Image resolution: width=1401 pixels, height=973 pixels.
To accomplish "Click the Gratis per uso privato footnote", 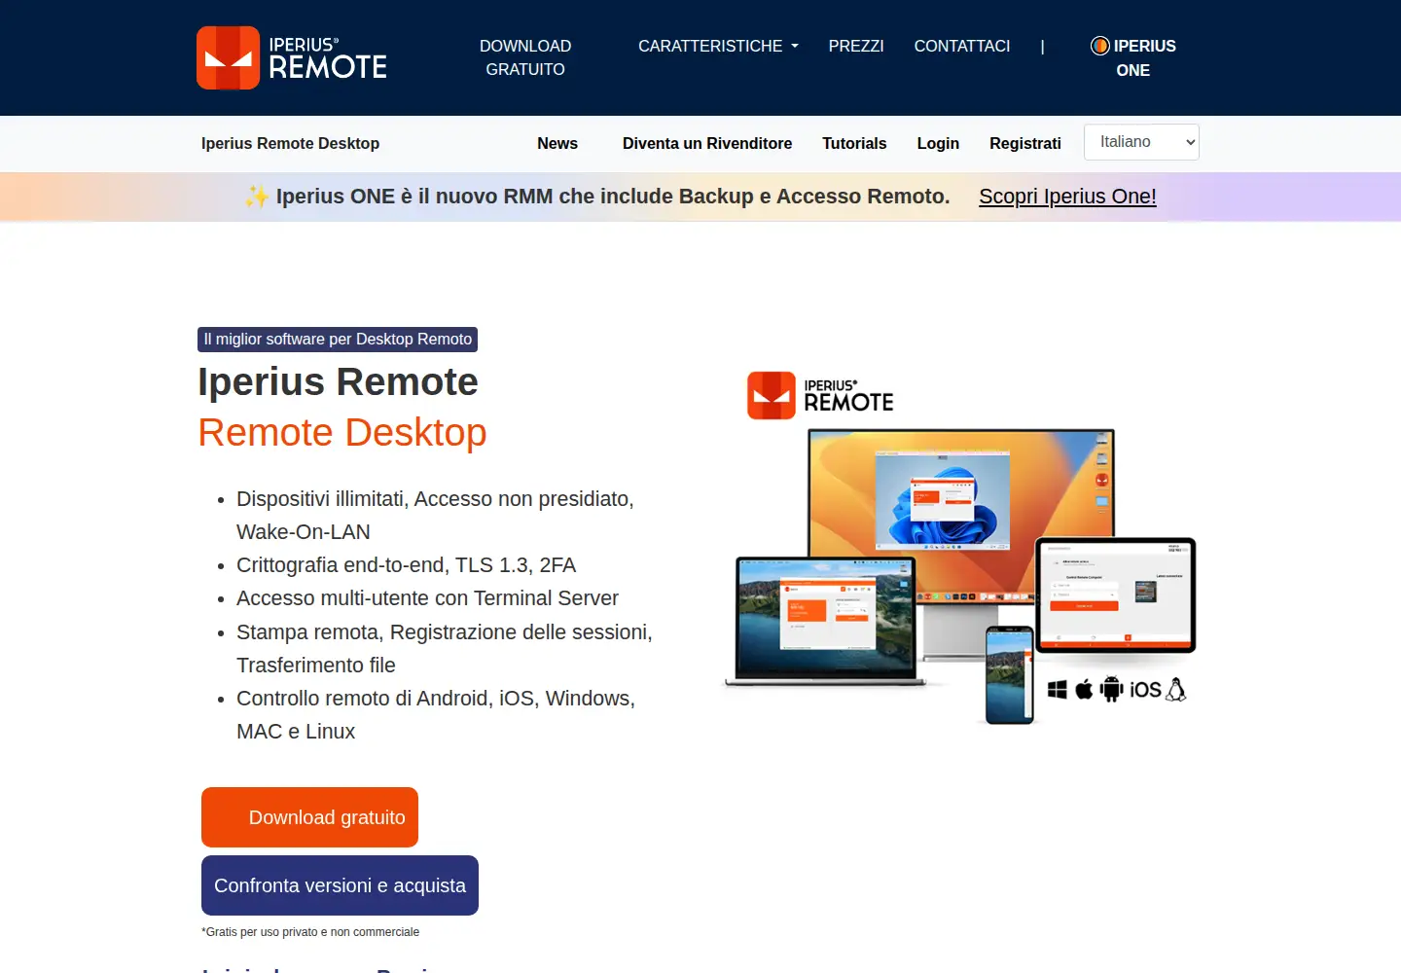I will [310, 932].
